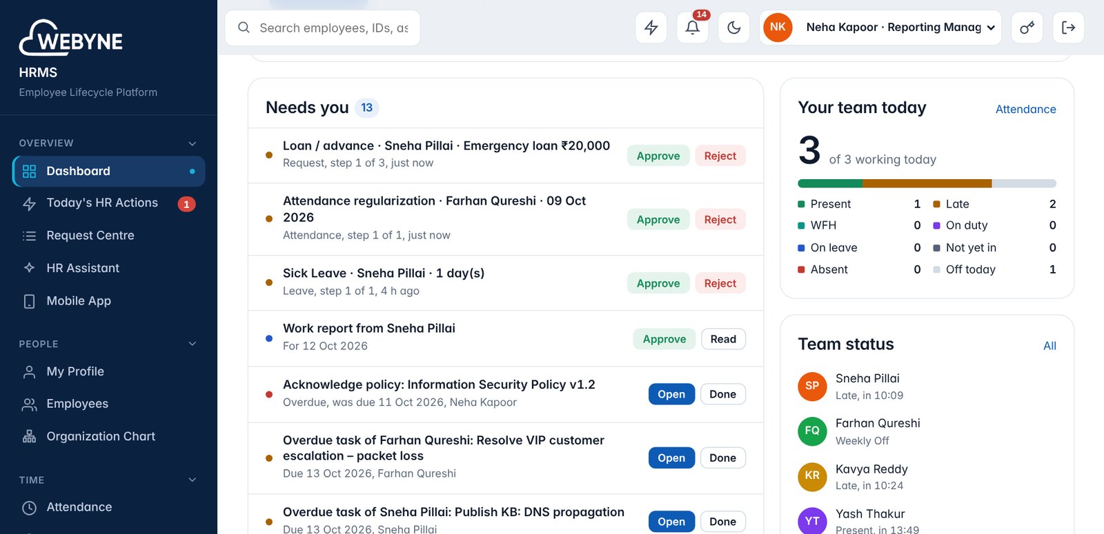The width and height of the screenshot is (1104, 534).
Task: Click the All link in Team status
Action: coord(1049,346)
